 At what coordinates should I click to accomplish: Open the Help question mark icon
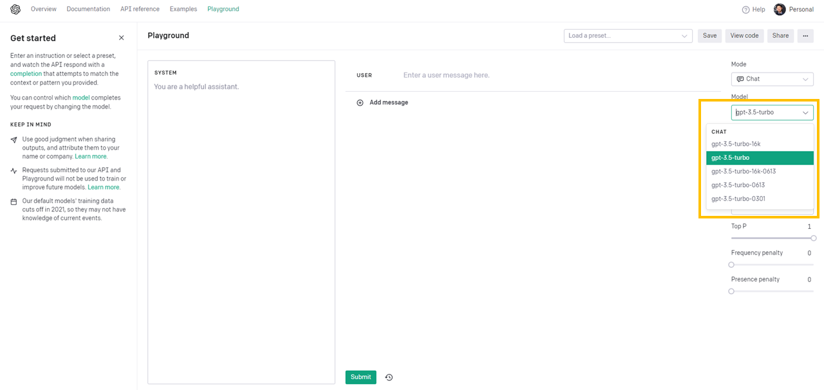pyautogui.click(x=745, y=10)
